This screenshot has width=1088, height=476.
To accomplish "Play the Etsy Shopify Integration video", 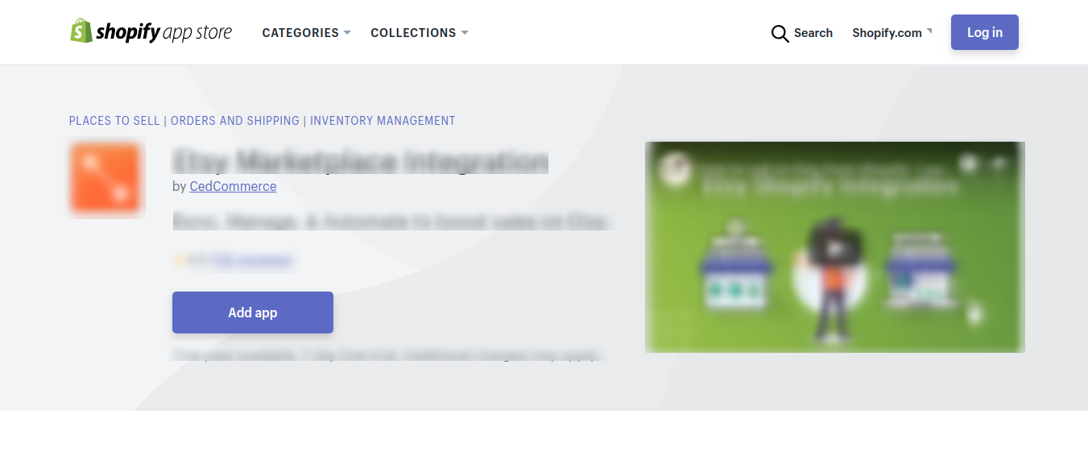I will tap(834, 247).
